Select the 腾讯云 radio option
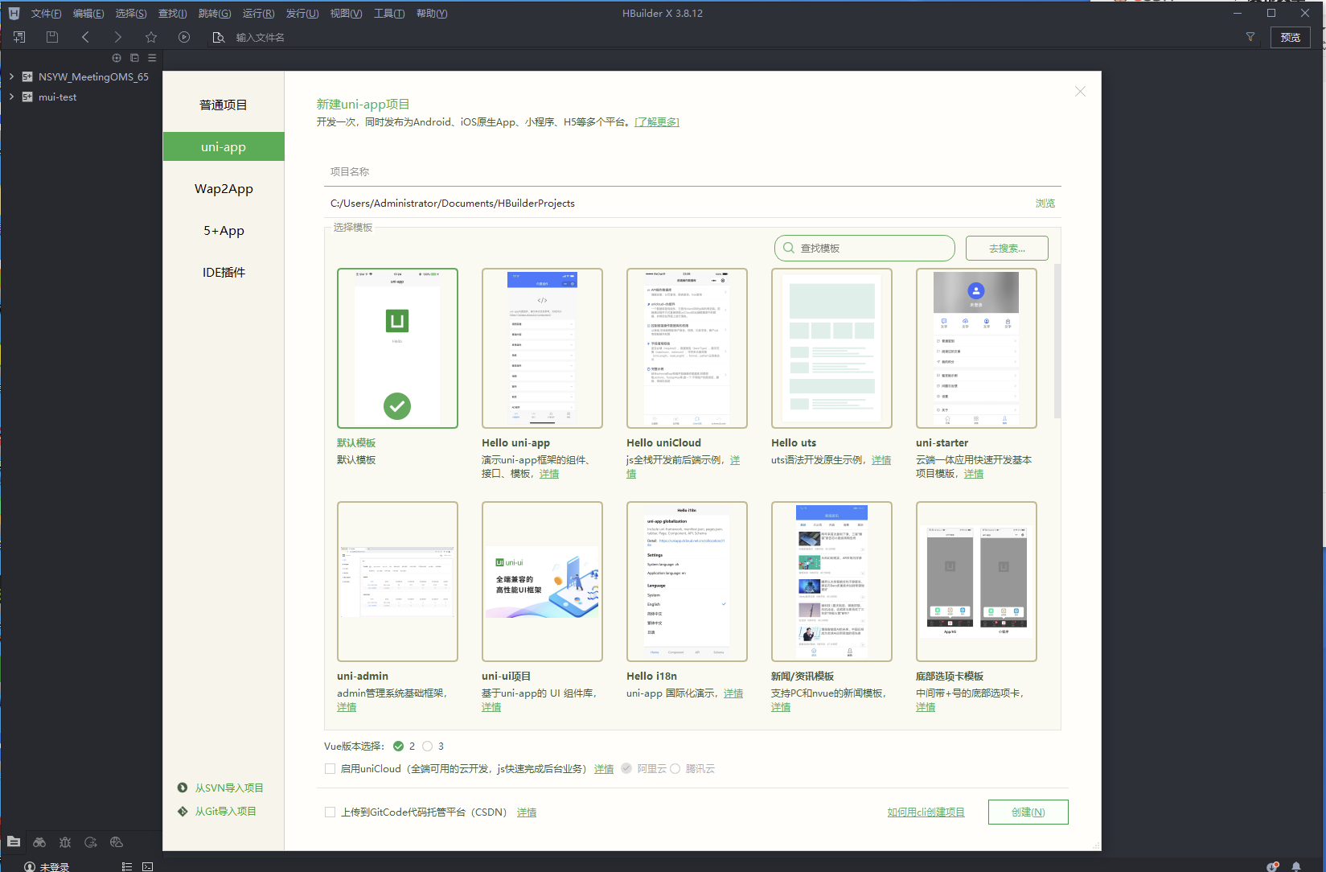Image resolution: width=1326 pixels, height=872 pixels. 675,768
